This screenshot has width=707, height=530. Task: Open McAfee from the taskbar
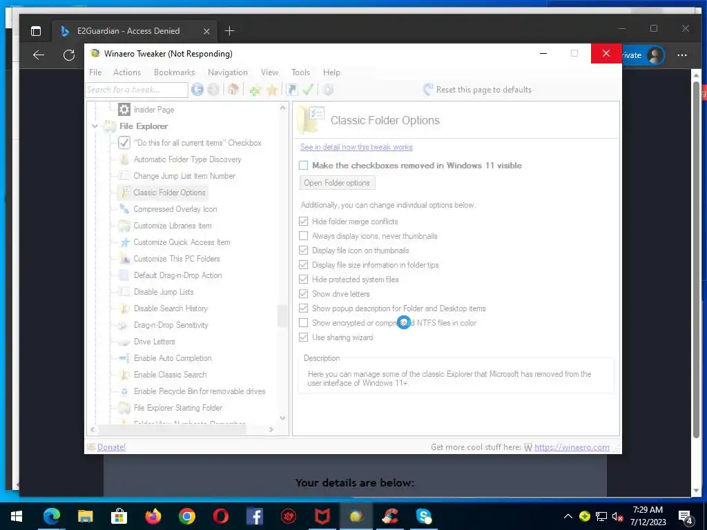click(322, 516)
